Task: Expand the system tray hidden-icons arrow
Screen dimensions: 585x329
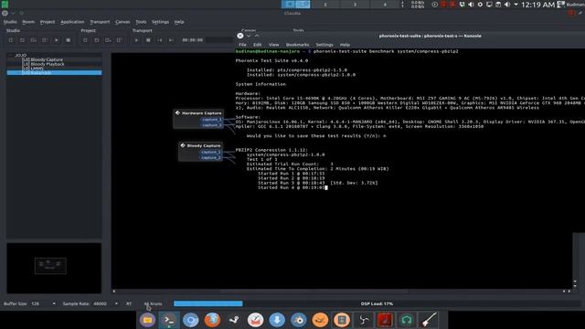Action: click(x=516, y=5)
